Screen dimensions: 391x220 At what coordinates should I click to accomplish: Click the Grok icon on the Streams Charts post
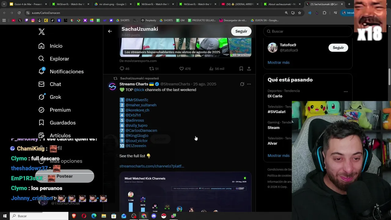(x=242, y=84)
